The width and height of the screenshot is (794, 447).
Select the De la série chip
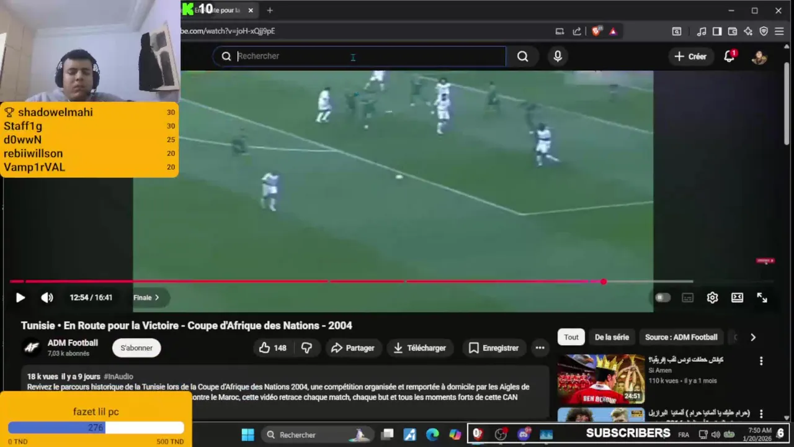(612, 337)
